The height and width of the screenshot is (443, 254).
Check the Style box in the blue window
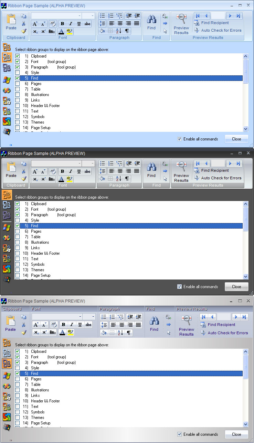pos(17,73)
